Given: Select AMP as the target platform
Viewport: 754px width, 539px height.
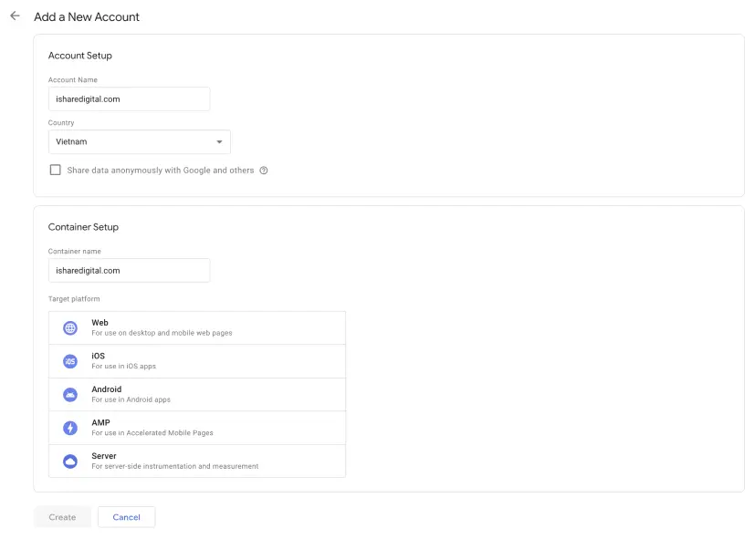Looking at the screenshot, I should point(197,428).
